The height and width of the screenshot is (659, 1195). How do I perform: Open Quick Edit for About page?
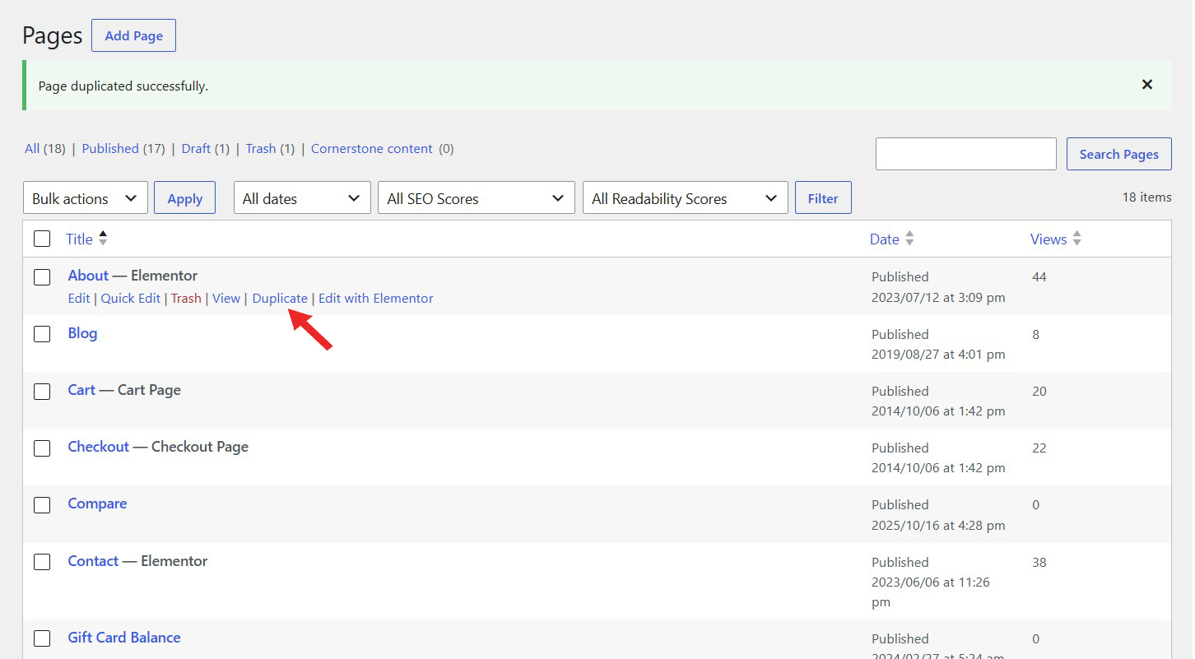[131, 299]
